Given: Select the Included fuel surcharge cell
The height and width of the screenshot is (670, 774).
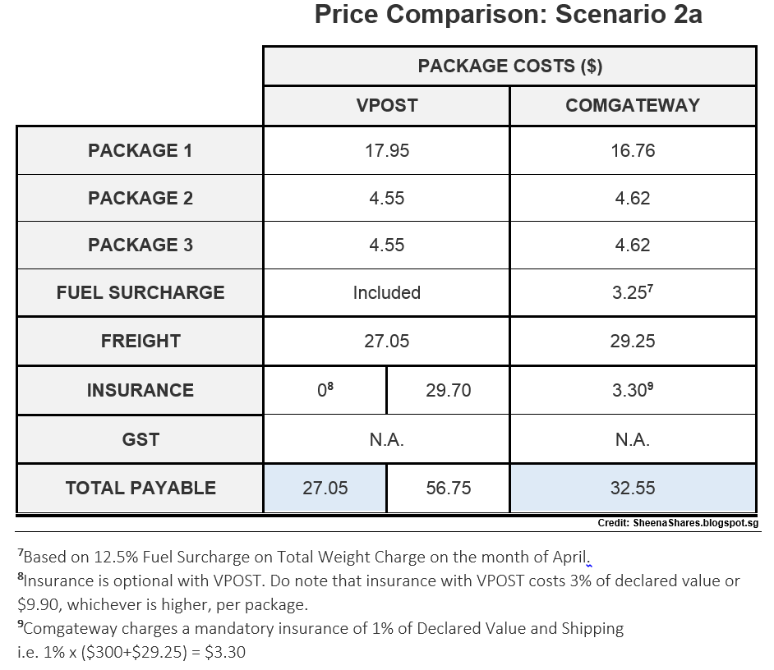Looking at the screenshot, I should click(x=386, y=292).
